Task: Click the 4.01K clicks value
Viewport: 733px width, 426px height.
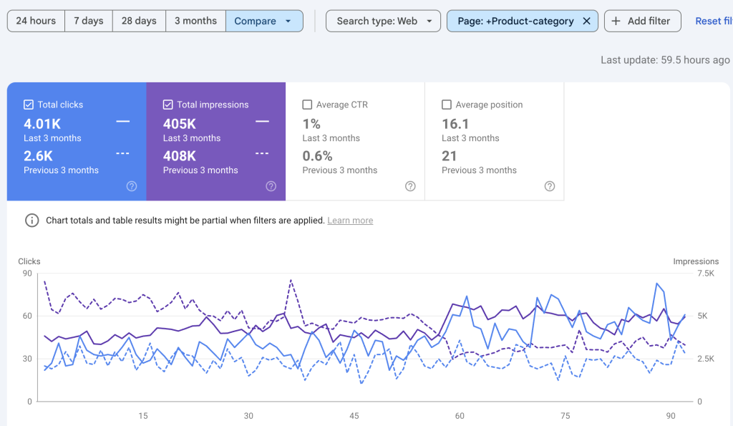Action: click(42, 124)
